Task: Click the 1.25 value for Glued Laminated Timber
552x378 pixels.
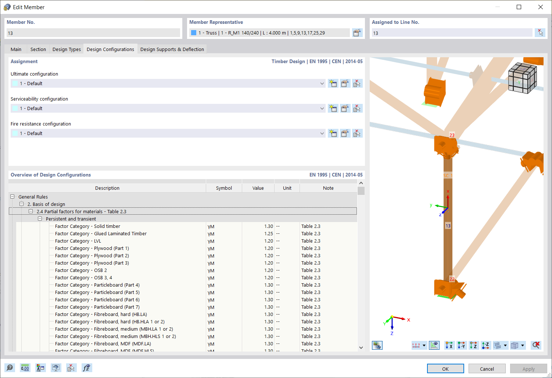Action: pos(269,233)
